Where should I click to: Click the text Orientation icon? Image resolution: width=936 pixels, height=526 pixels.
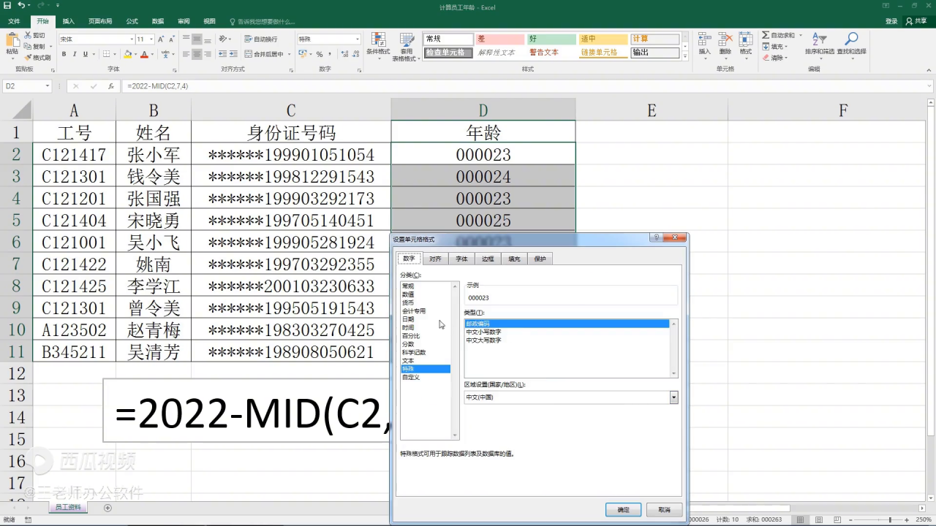coord(222,39)
